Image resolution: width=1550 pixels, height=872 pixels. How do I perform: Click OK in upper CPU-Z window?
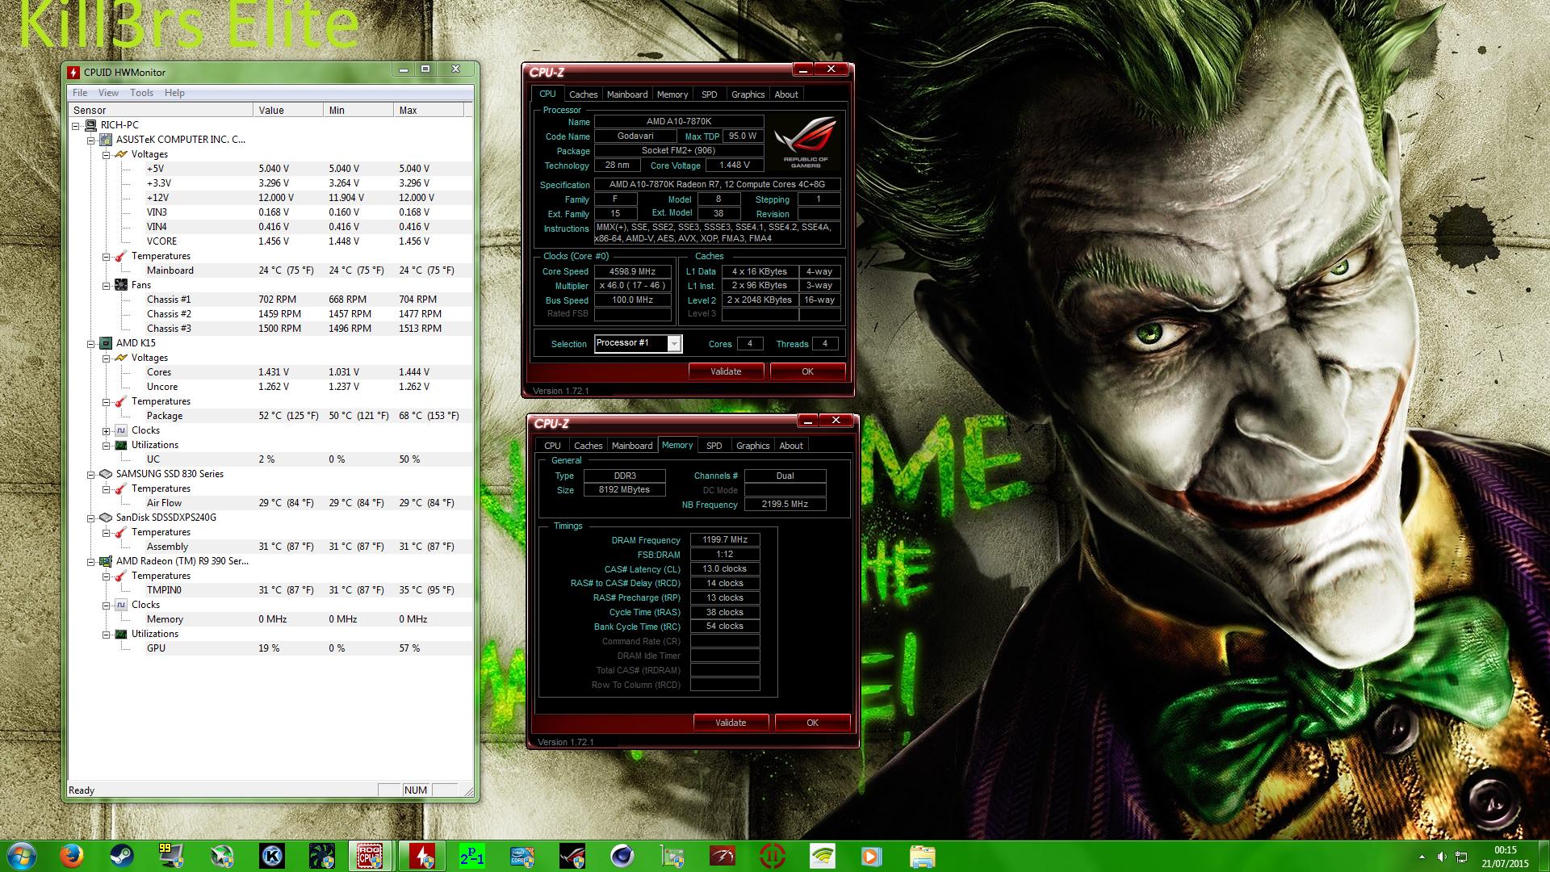[x=807, y=371]
